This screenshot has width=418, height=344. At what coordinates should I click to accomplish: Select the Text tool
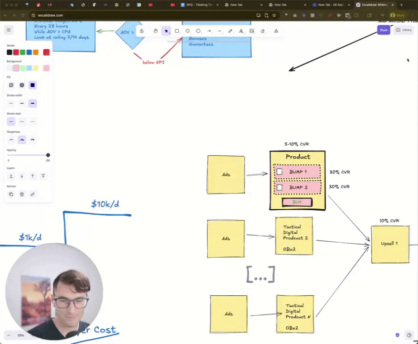(241, 31)
